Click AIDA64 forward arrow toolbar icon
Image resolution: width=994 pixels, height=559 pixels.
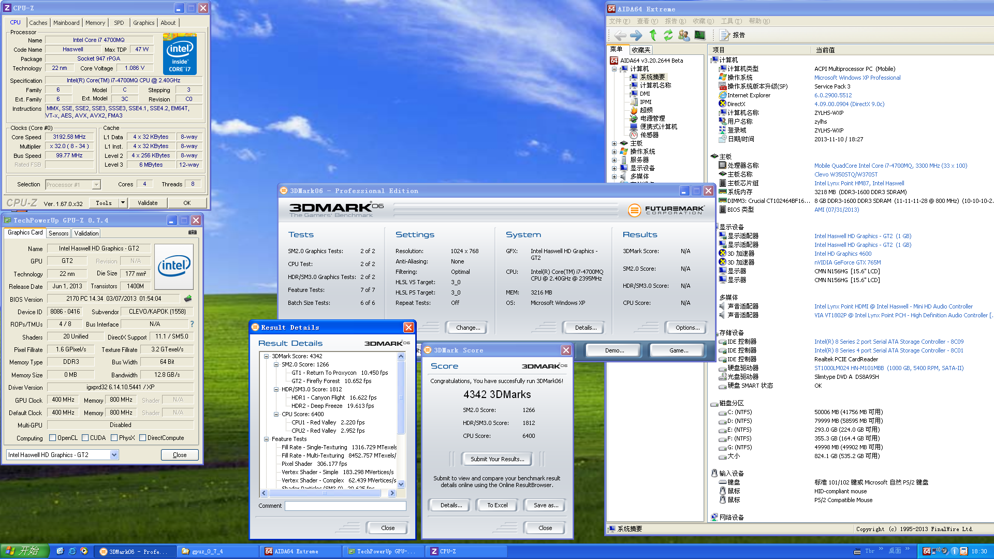636,35
